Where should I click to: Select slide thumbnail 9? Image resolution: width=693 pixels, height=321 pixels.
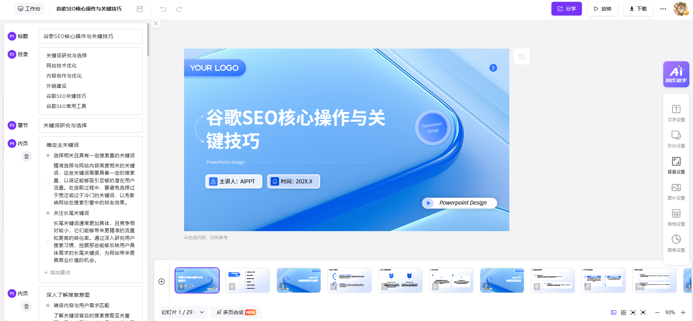pyautogui.click(x=604, y=280)
